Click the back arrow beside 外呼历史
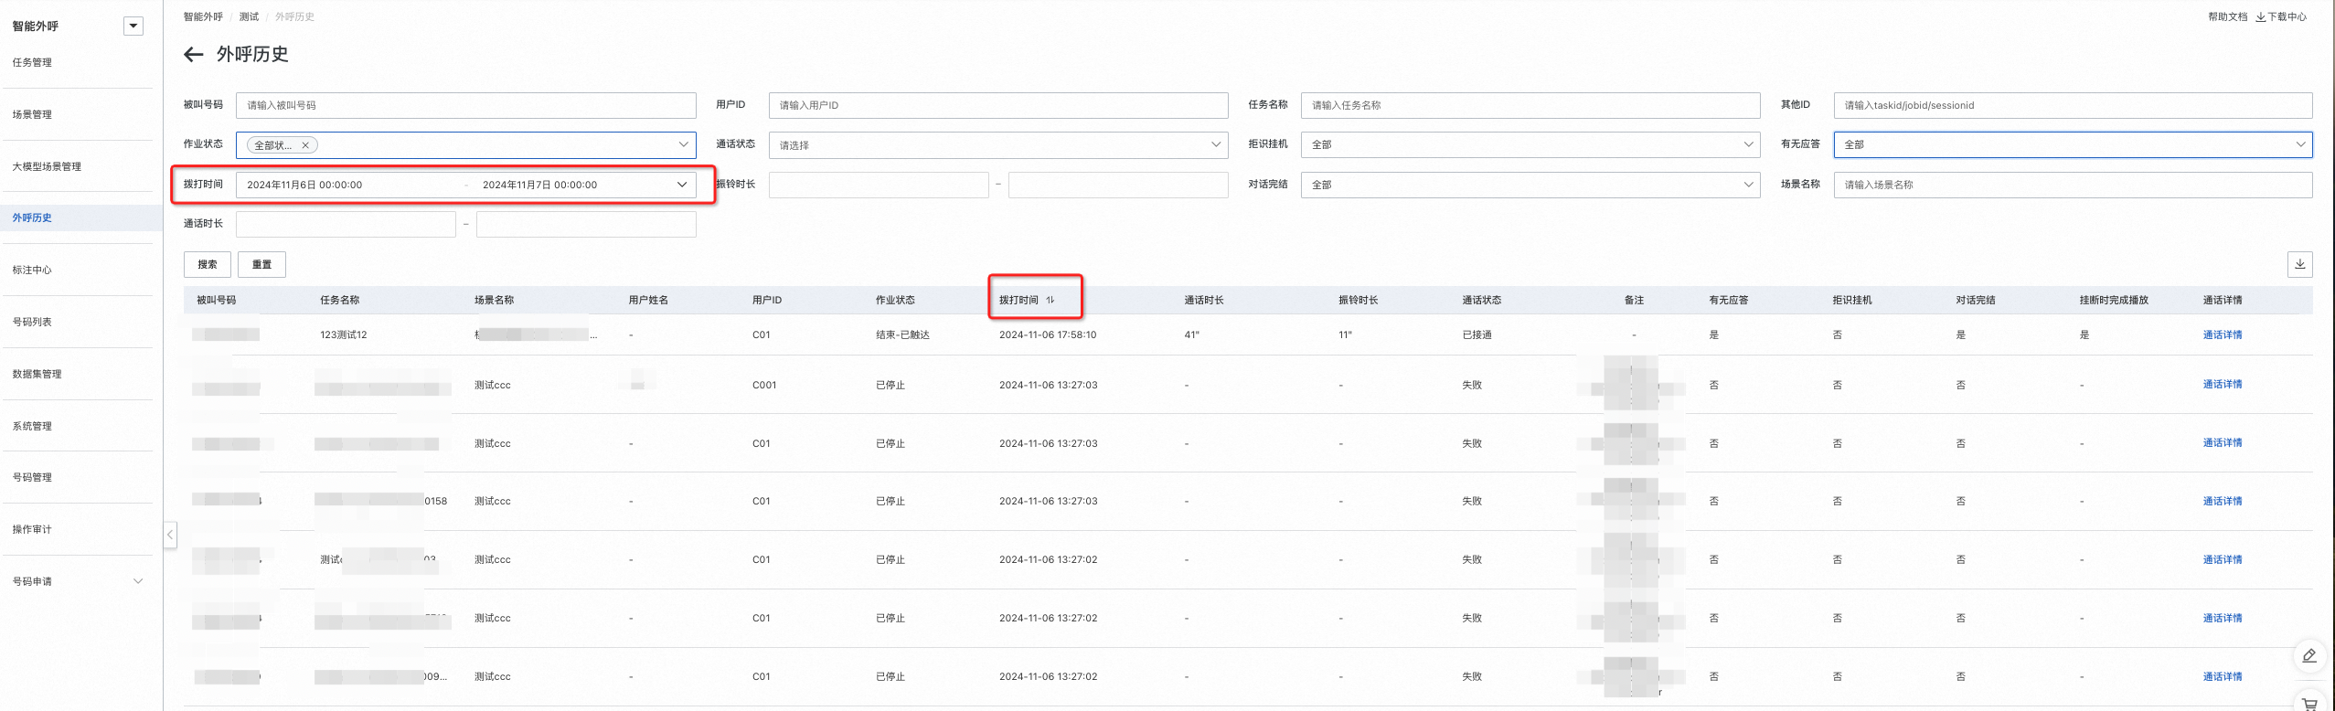This screenshot has width=2335, height=711. [x=193, y=55]
